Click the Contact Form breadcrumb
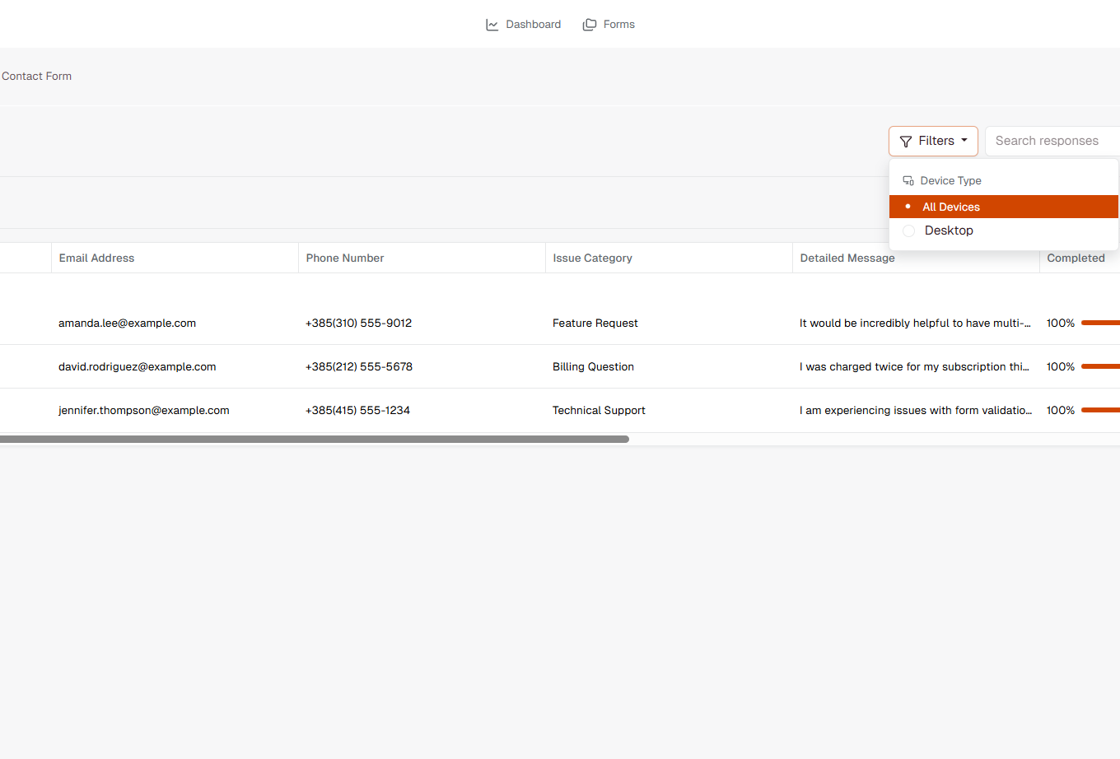1120x759 pixels. [36, 76]
